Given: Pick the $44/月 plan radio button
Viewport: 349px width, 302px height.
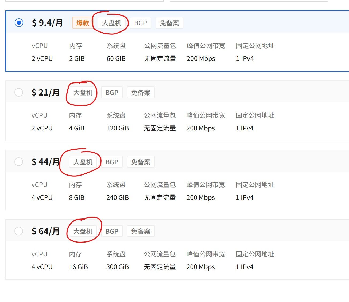Looking at the screenshot, I should coord(19,162).
